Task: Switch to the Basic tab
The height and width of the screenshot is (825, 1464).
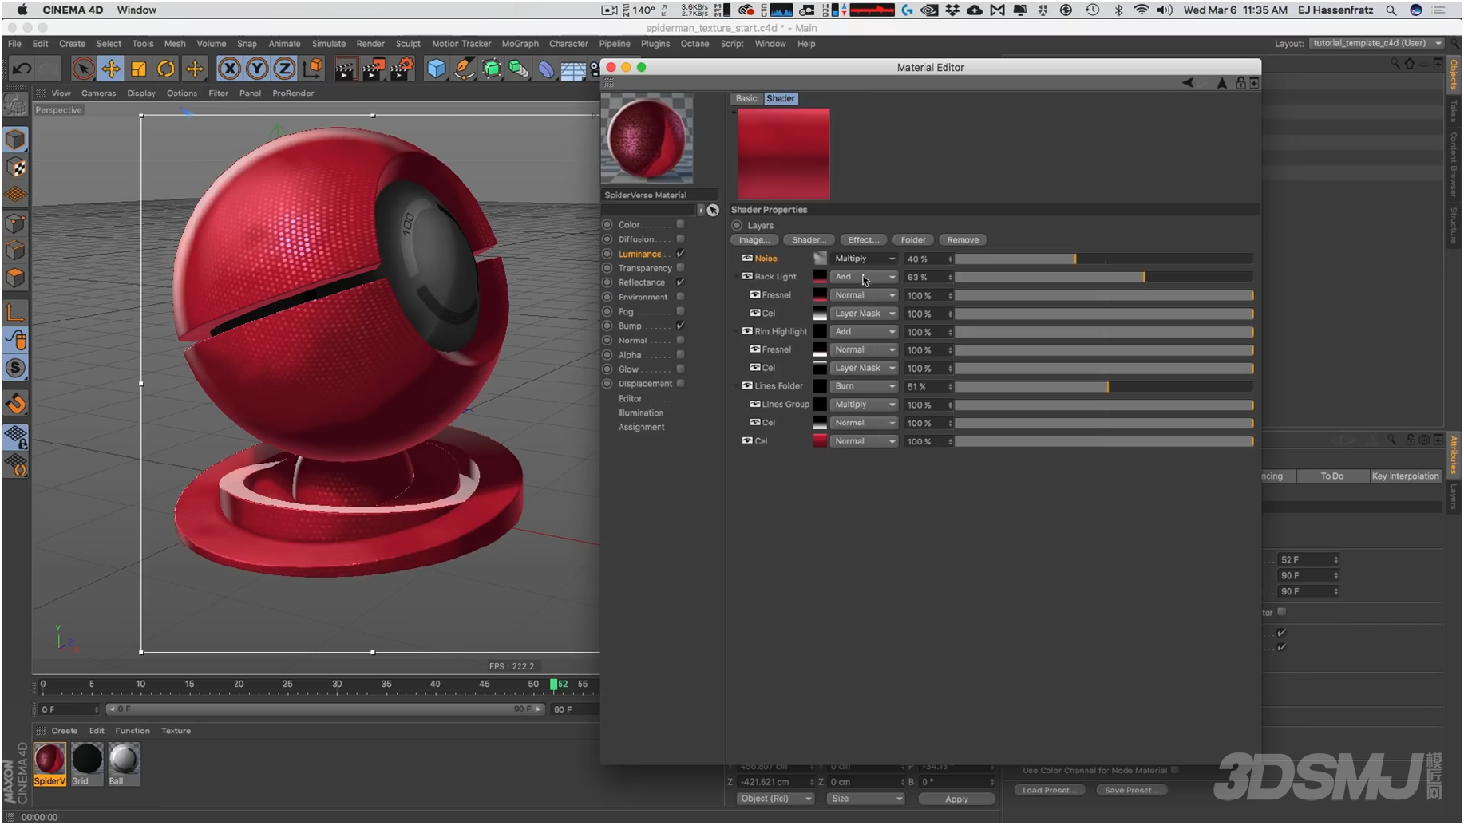Action: (x=746, y=98)
